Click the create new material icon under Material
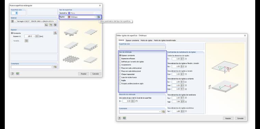 point(51,25)
